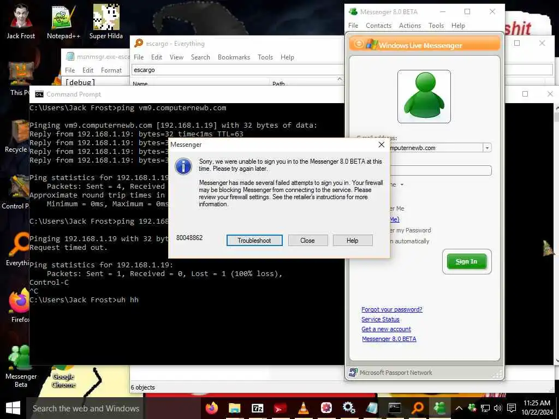Open the Windows Start menu

13,408
